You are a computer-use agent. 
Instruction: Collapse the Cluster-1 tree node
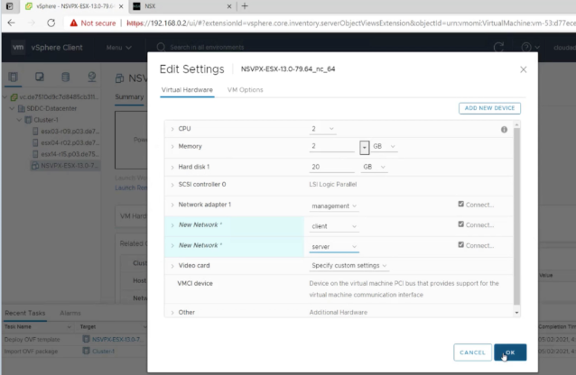19,120
